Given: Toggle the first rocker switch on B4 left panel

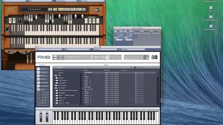Looking at the screenshot, I should [10, 20].
